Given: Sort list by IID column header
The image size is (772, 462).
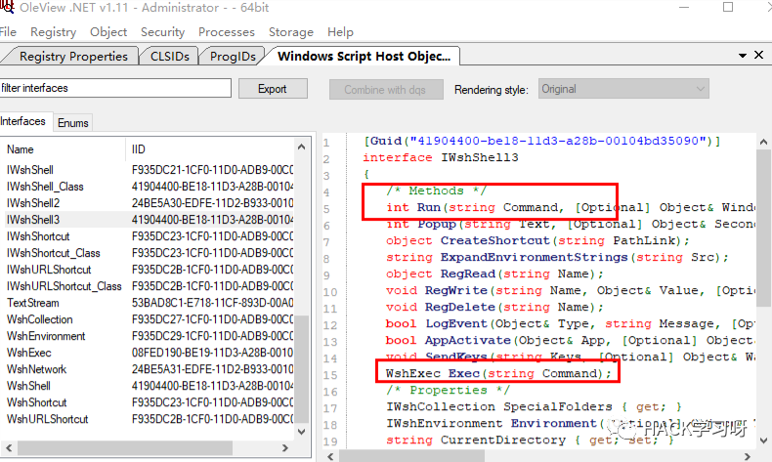Looking at the screenshot, I should 210,149.
